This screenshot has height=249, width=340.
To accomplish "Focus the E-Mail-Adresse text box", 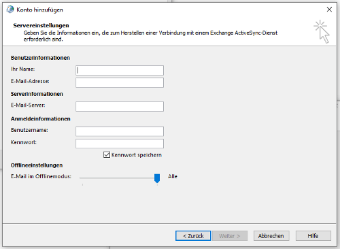I will tap(120, 82).
